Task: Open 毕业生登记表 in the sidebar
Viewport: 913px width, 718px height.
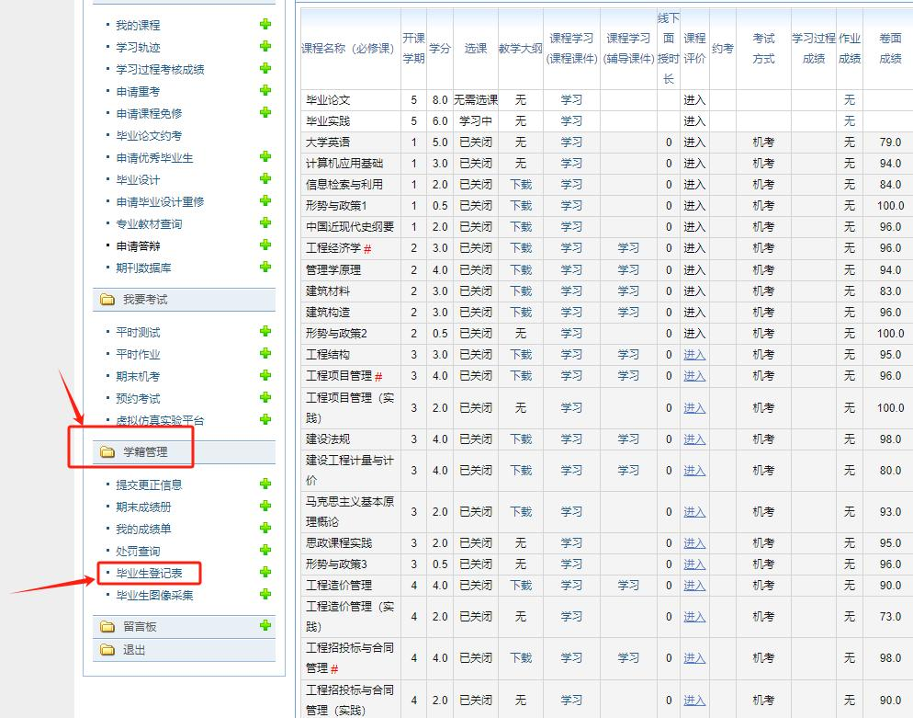Action: click(149, 573)
